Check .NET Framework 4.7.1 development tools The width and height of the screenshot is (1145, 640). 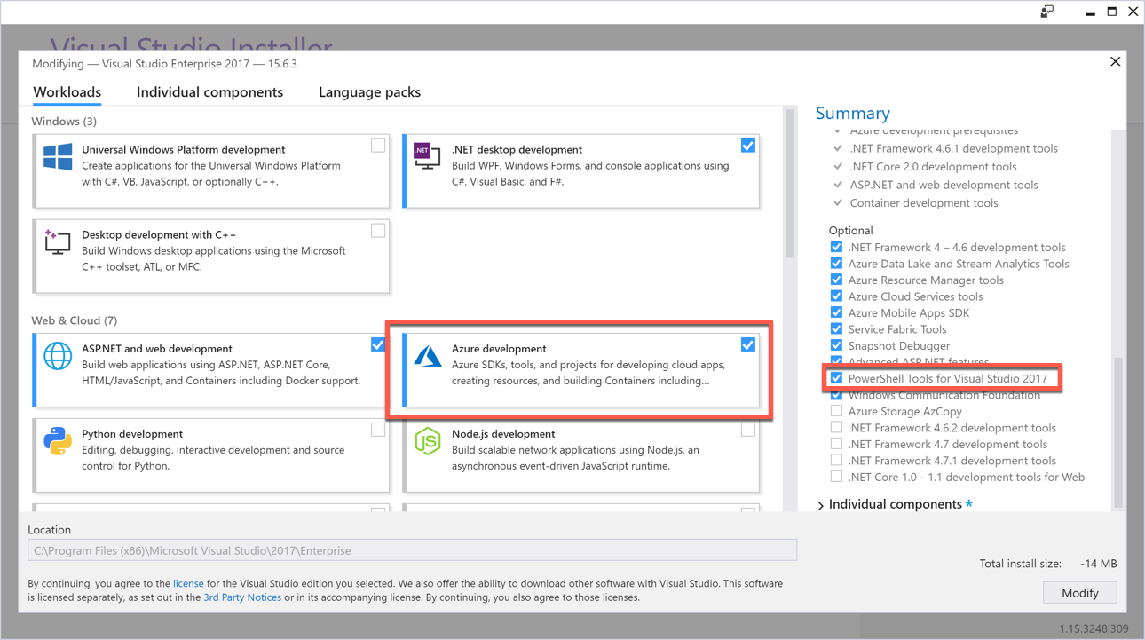(836, 461)
